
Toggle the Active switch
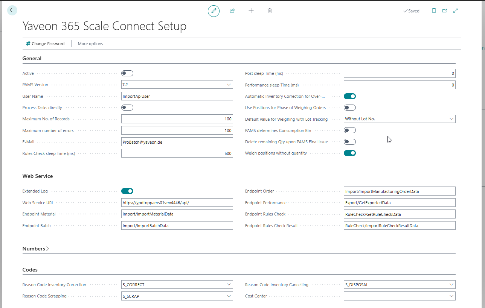click(x=127, y=73)
